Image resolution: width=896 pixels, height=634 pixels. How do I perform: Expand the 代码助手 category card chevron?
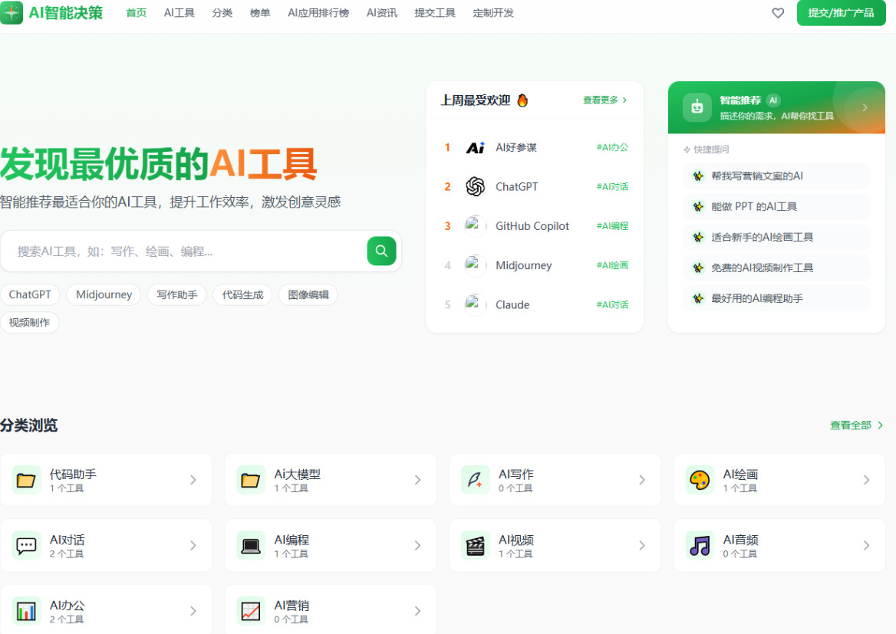(193, 479)
